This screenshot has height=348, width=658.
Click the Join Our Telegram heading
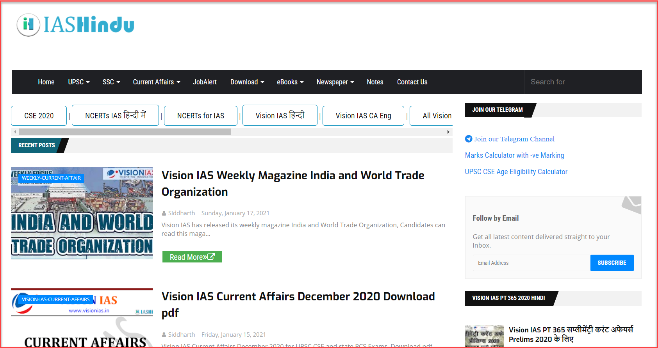pos(498,110)
